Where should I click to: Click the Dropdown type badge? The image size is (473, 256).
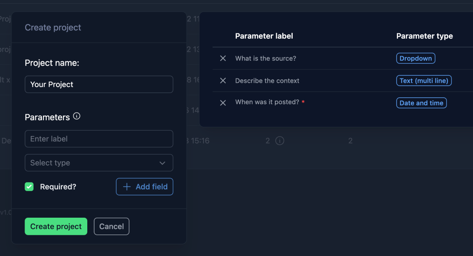[416, 58]
